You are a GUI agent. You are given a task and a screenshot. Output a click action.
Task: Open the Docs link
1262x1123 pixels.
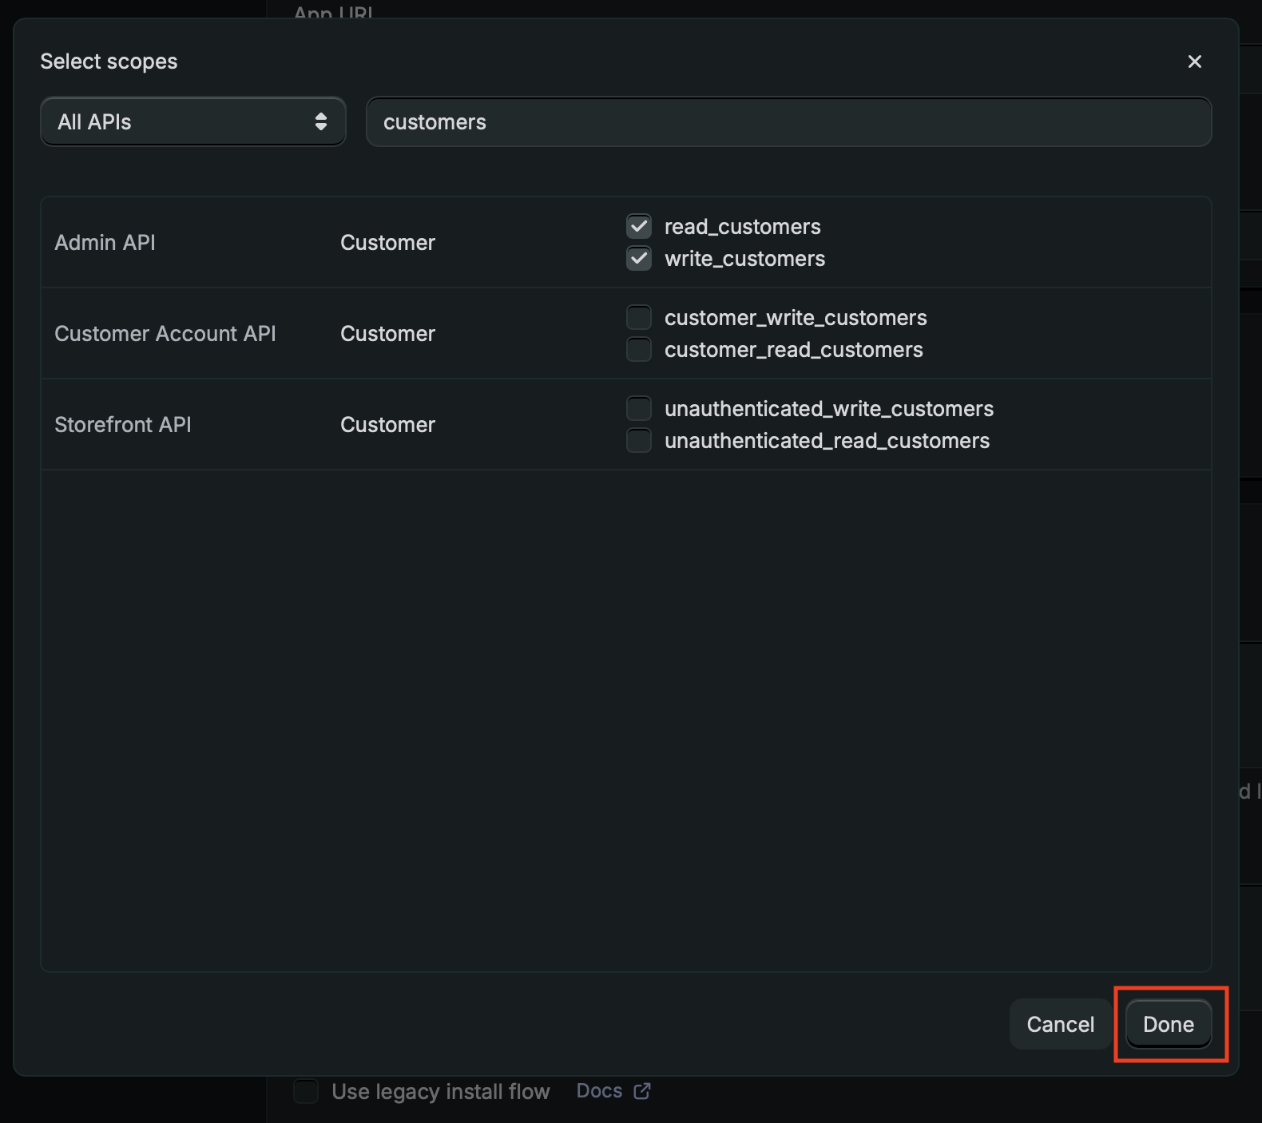click(x=599, y=1091)
